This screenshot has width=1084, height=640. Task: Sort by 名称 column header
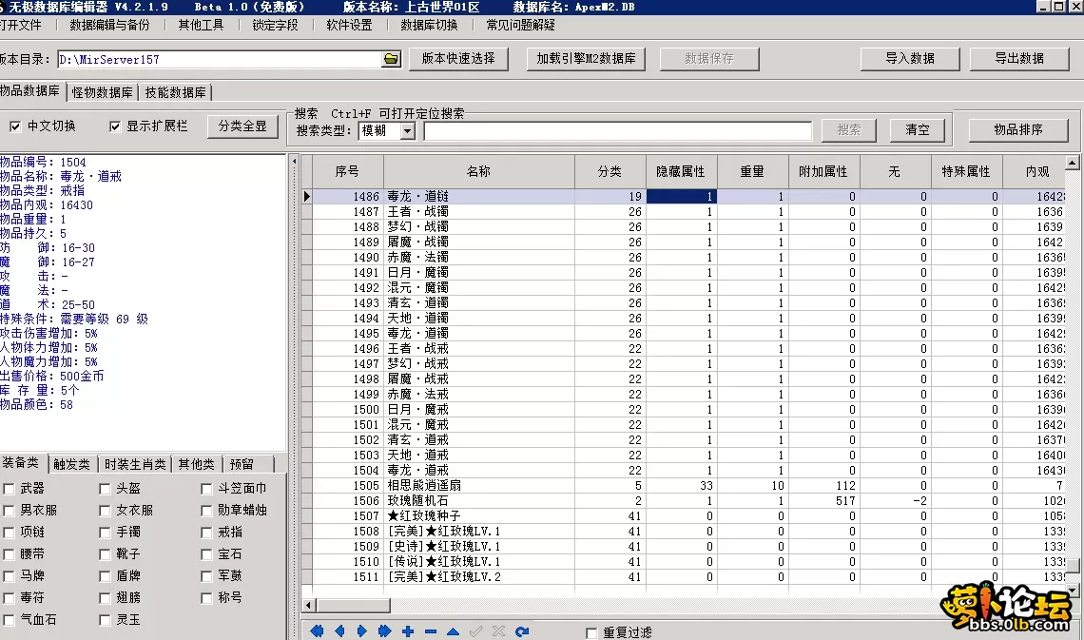click(479, 171)
